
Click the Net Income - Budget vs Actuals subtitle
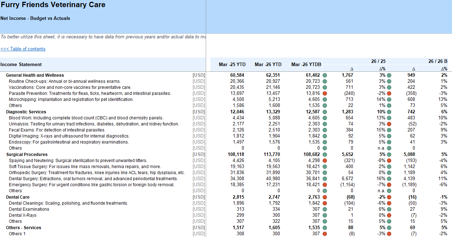[35, 18]
